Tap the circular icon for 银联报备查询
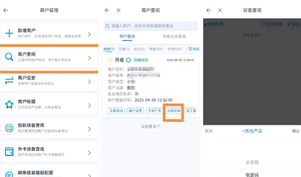This screenshot has height=177, width=301. [x=9, y=128]
